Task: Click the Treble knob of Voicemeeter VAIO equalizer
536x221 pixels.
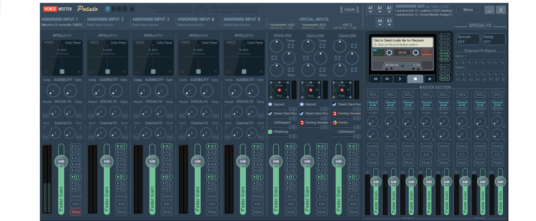Action: [276, 46]
